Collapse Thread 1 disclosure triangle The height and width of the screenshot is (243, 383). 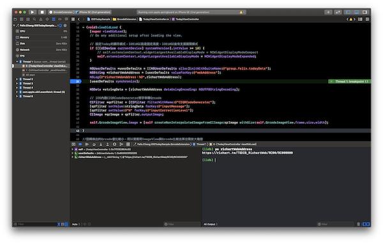click(x=17, y=62)
